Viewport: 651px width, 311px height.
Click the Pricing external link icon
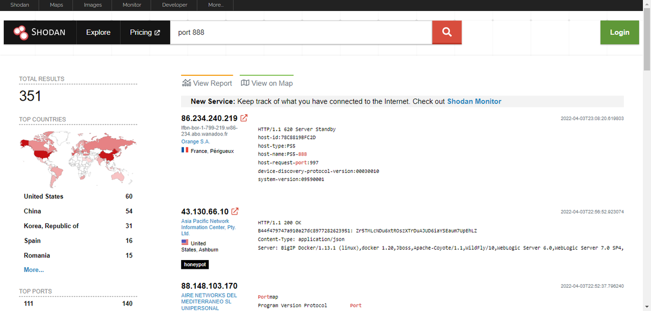[157, 33]
